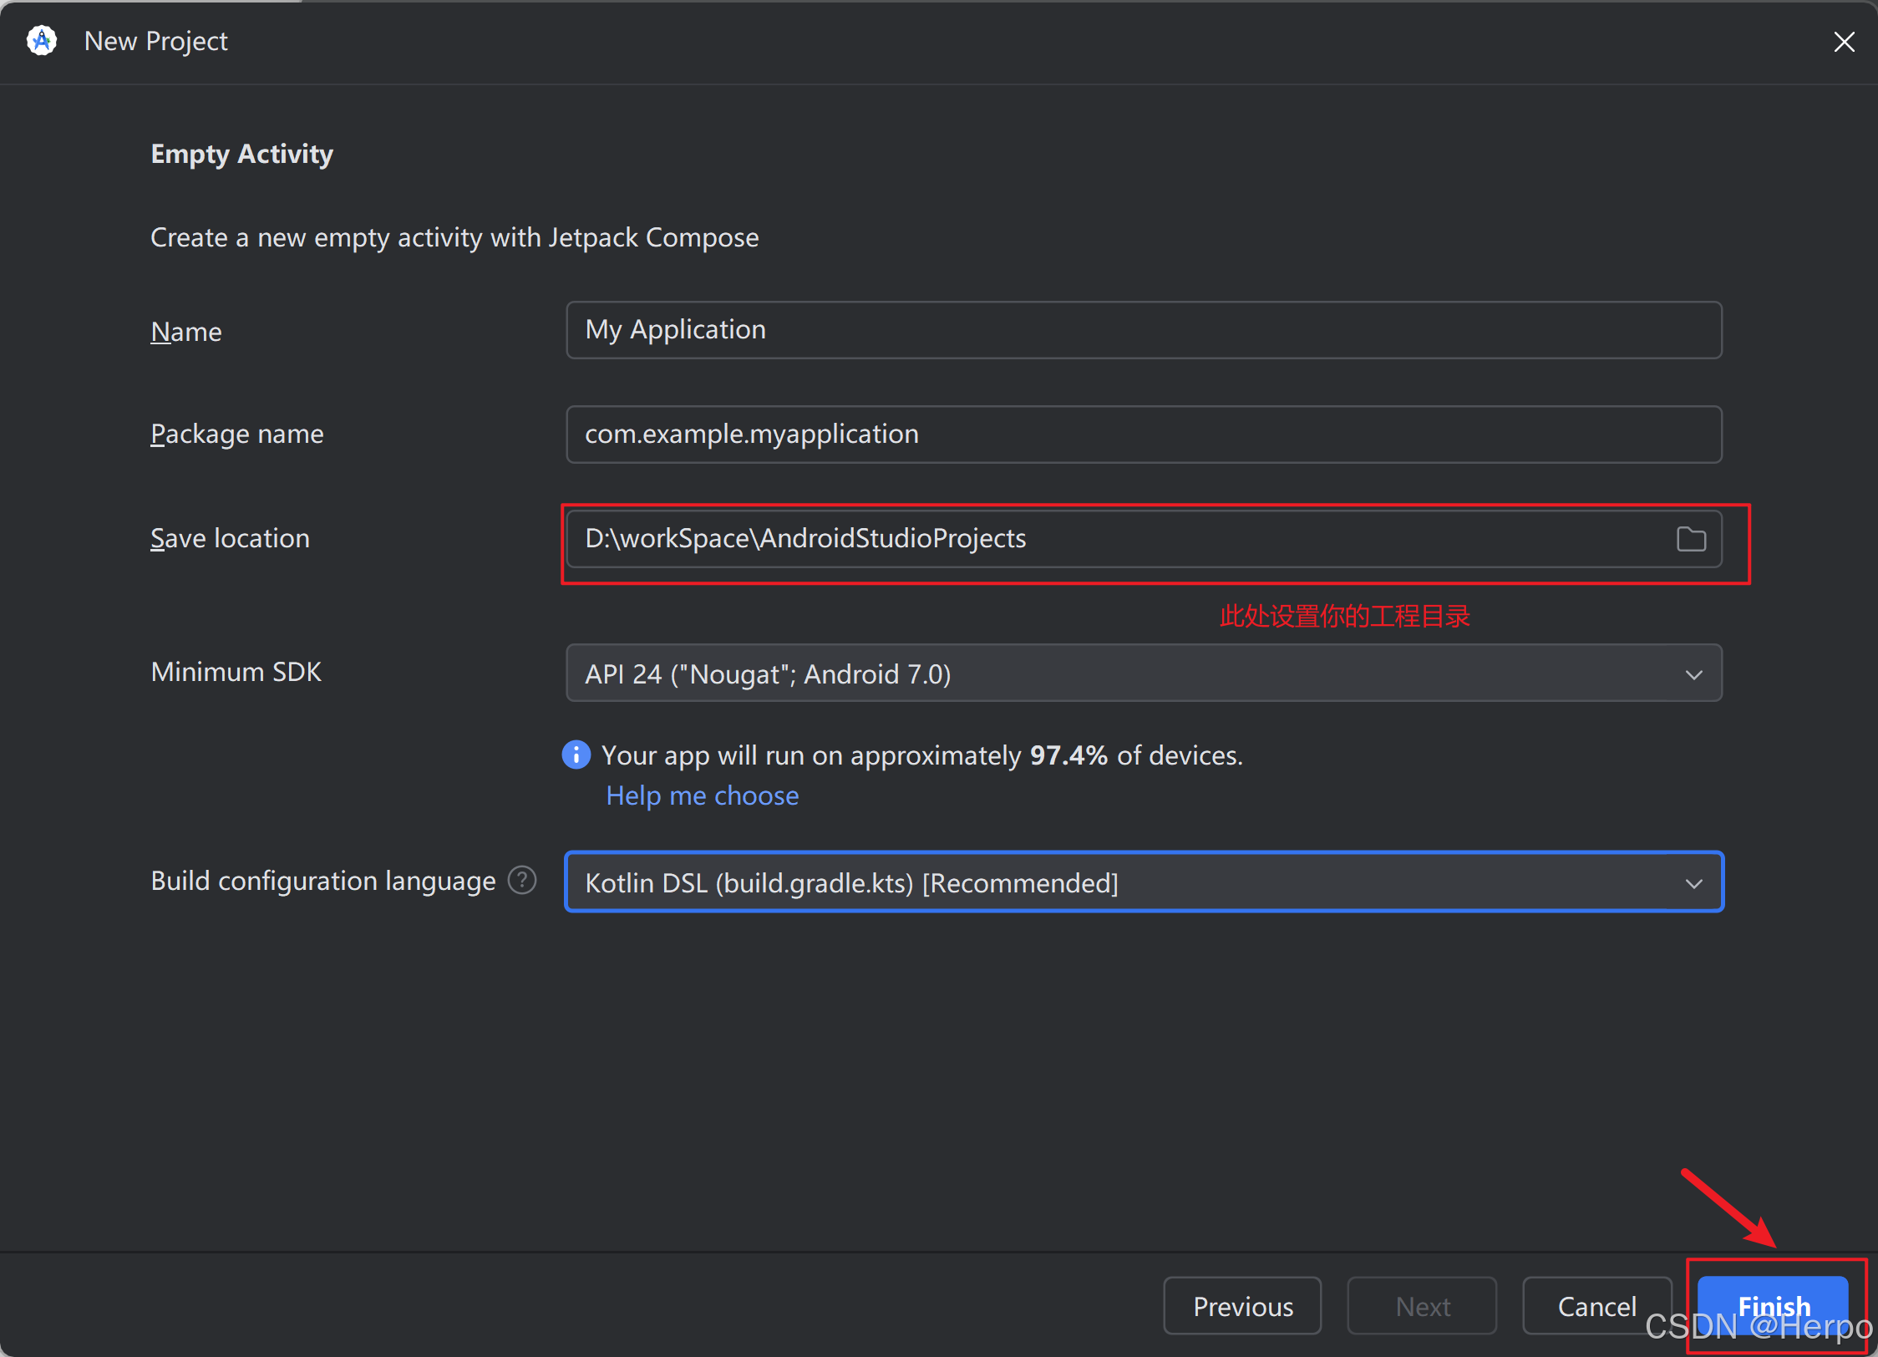Click the help question mark beside Build configuration language
1878x1357 pixels.
click(522, 880)
